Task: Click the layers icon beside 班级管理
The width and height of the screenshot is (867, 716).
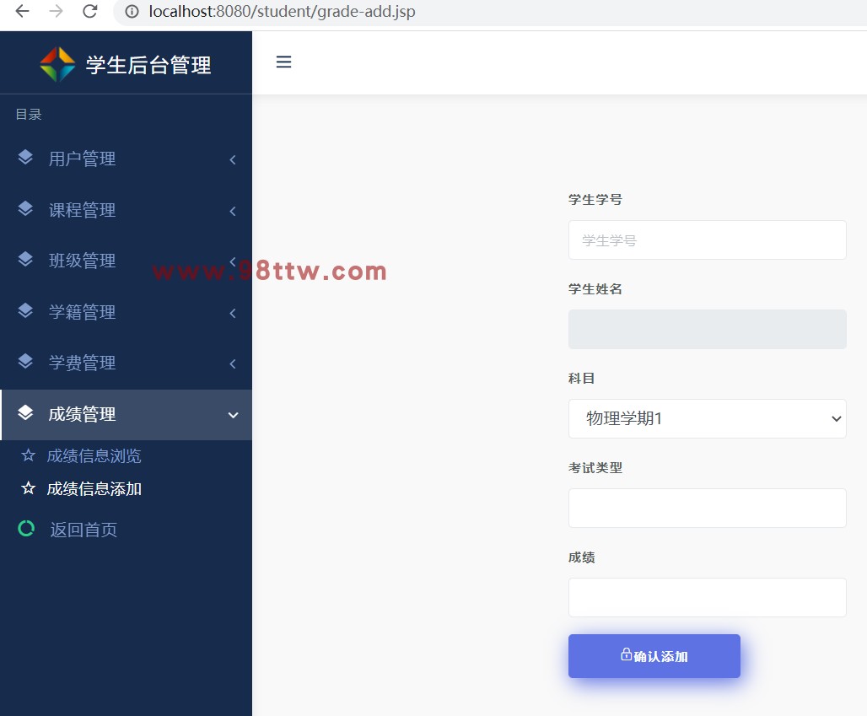Action: 25,259
